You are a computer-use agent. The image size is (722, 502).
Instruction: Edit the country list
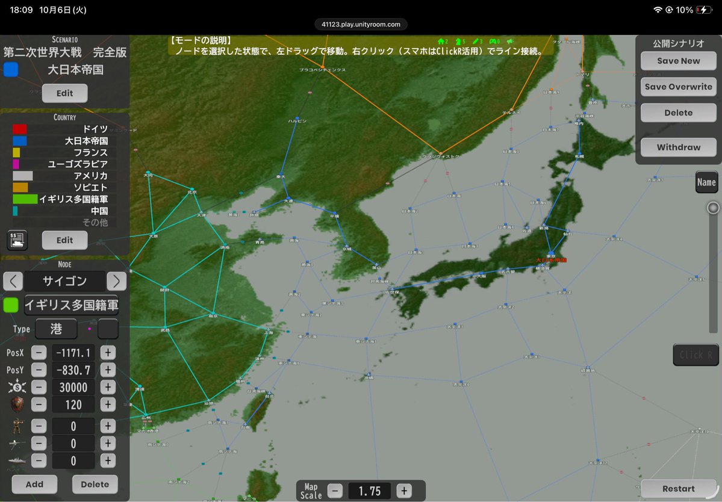click(x=64, y=240)
